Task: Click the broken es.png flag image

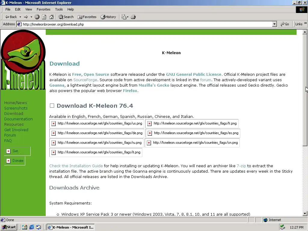Action: click(193, 133)
